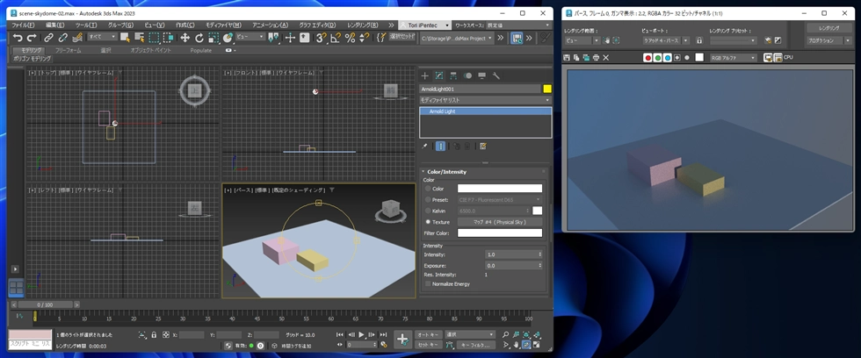861x358 pixels.
Task: Activate the Select and Rotate tool
Action: tap(199, 38)
